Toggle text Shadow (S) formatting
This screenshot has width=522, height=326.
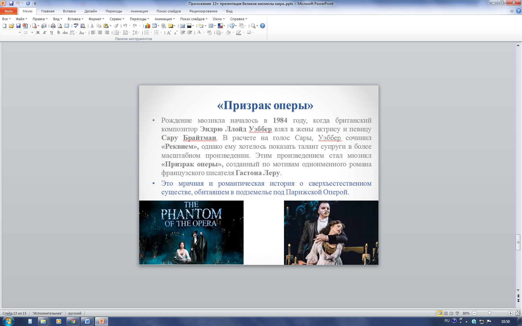pos(58,33)
